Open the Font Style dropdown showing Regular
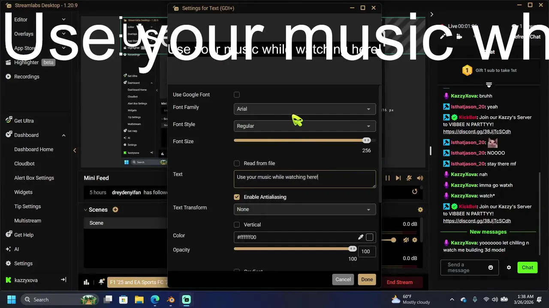This screenshot has width=549, height=308. [x=305, y=126]
